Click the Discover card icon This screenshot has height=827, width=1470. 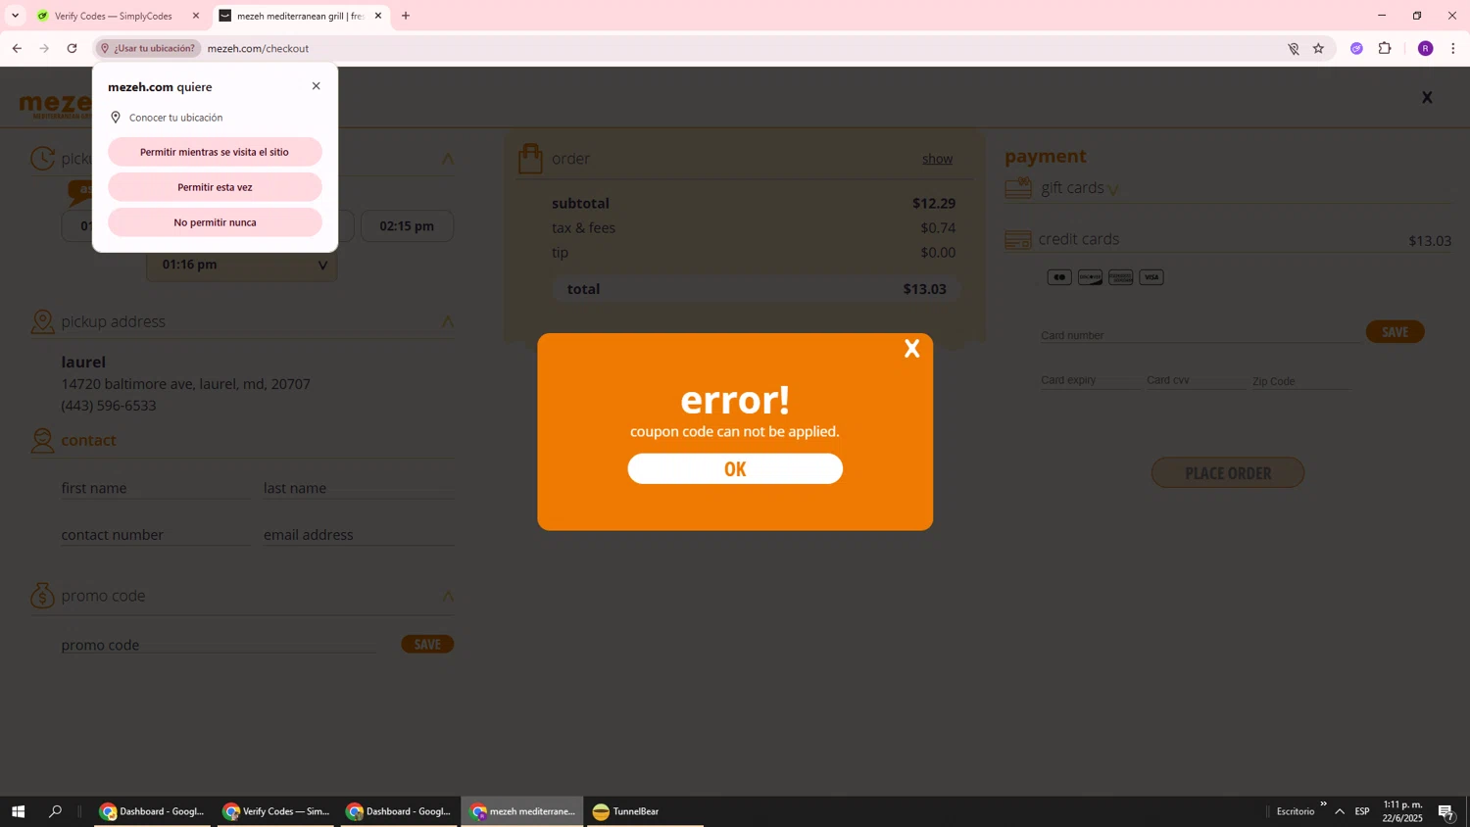coord(1090,277)
